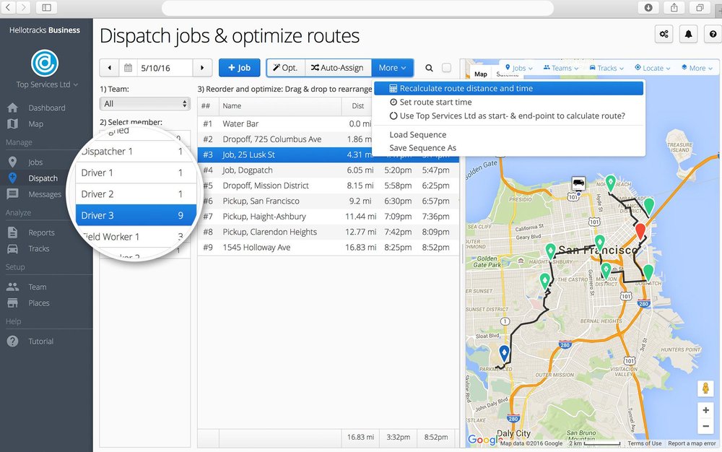The height and width of the screenshot is (452, 722).
Task: Open the Locate dropdown on the map toolbar
Action: [651, 67]
